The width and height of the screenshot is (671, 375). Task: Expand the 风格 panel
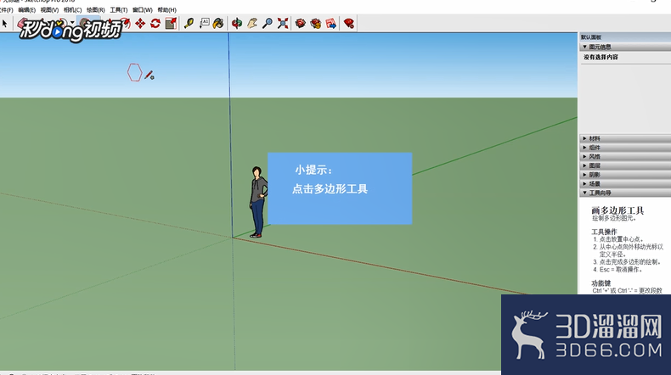625,156
